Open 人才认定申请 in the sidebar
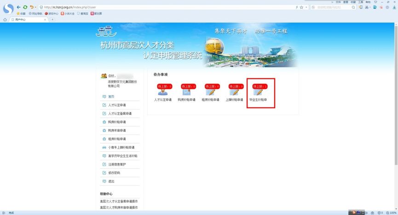 [x=117, y=105]
